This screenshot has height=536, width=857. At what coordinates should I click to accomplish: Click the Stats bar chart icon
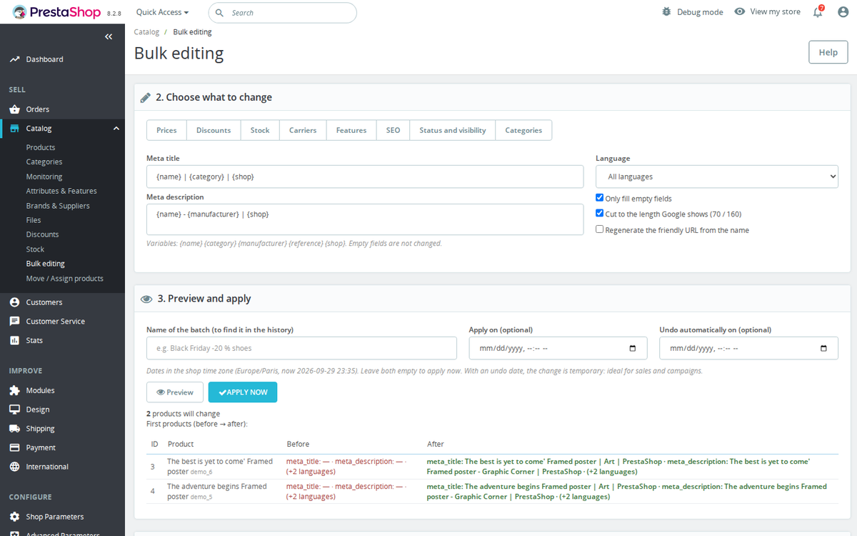pyautogui.click(x=14, y=340)
